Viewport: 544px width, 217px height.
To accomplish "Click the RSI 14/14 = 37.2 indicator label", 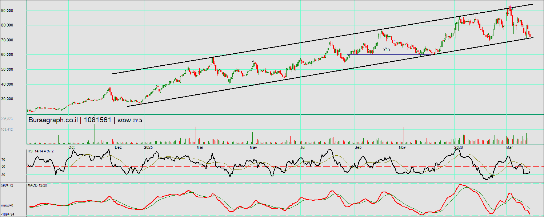I will pyautogui.click(x=41, y=151).
